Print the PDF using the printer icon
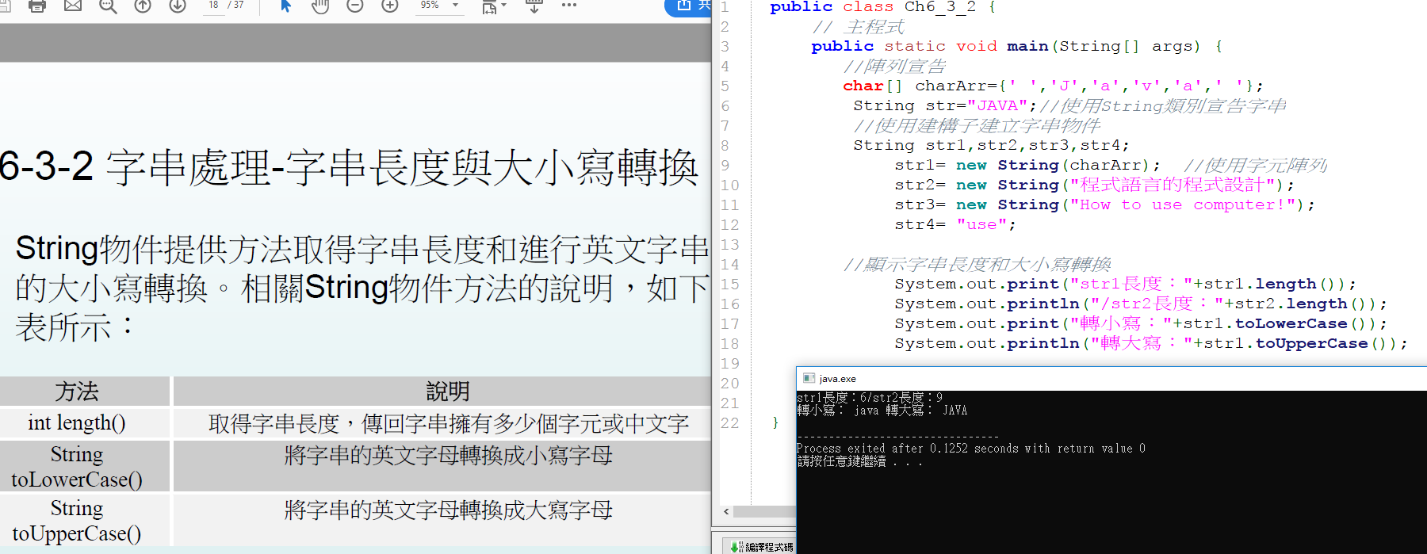The height and width of the screenshot is (554, 1427). [37, 6]
